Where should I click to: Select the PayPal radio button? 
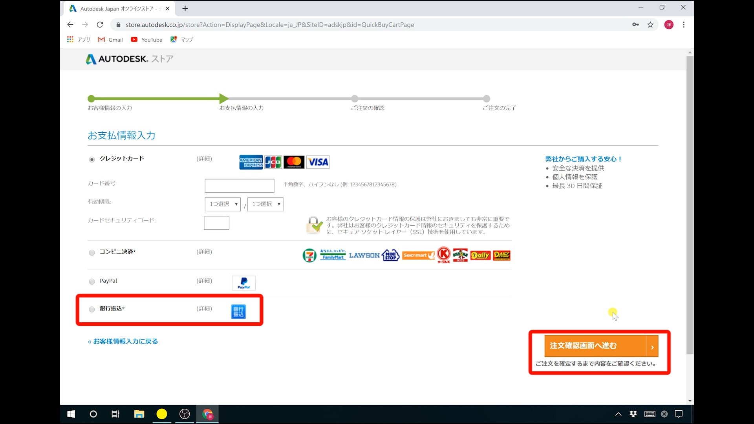point(92,281)
